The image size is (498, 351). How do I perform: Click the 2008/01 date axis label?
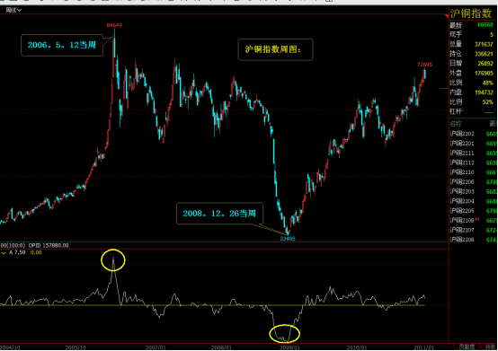221,347
